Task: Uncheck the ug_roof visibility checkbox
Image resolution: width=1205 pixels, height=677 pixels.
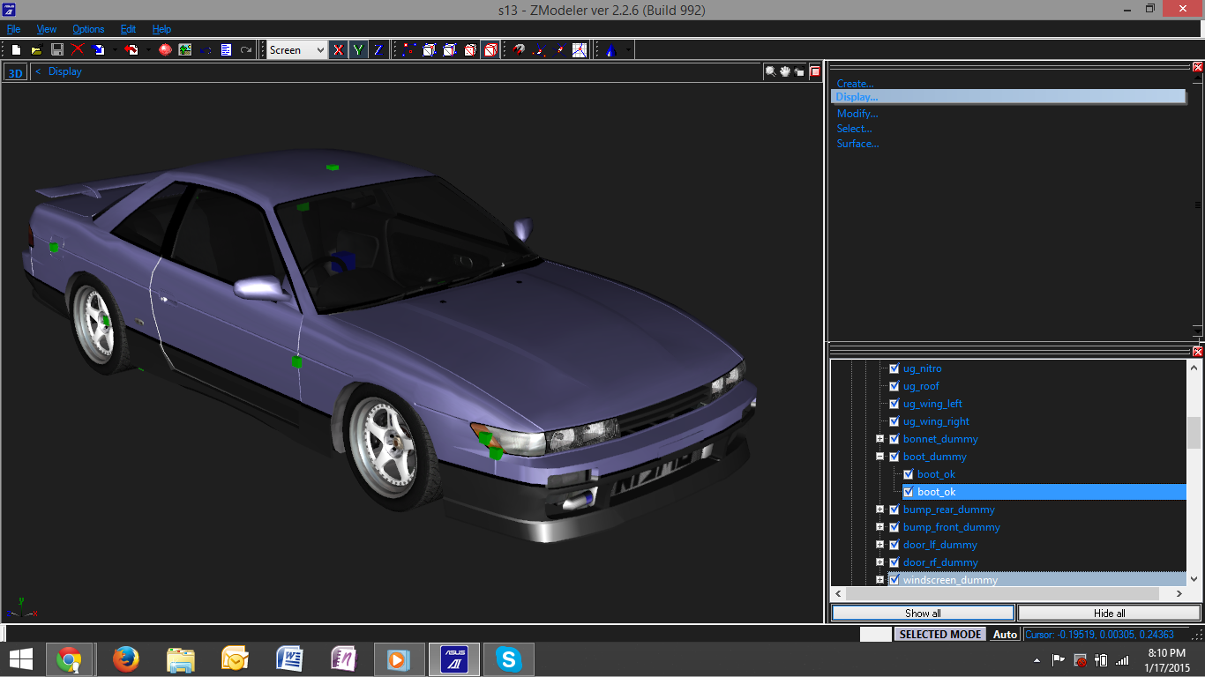Action: [894, 386]
